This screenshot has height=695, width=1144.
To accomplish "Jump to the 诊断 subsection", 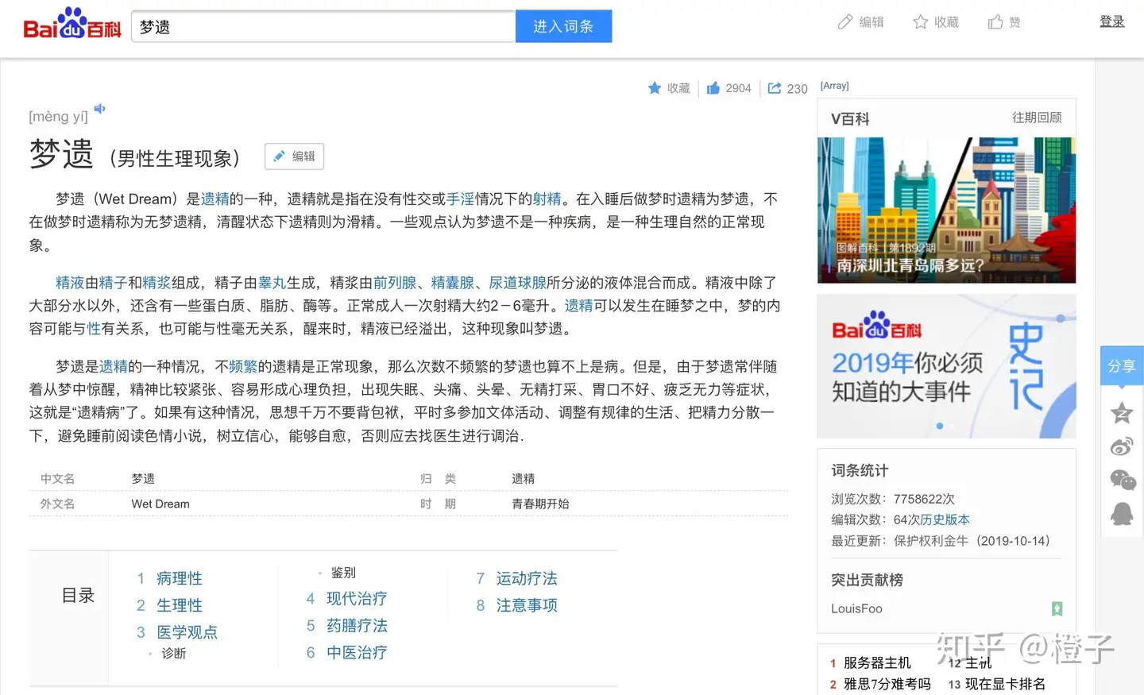I will pos(173,654).
